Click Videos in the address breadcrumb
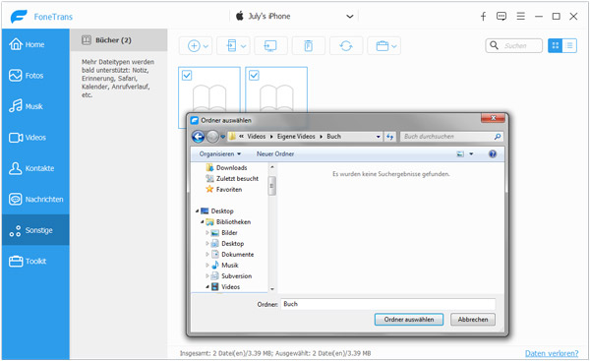The width and height of the screenshot is (590, 361). pyautogui.click(x=257, y=137)
